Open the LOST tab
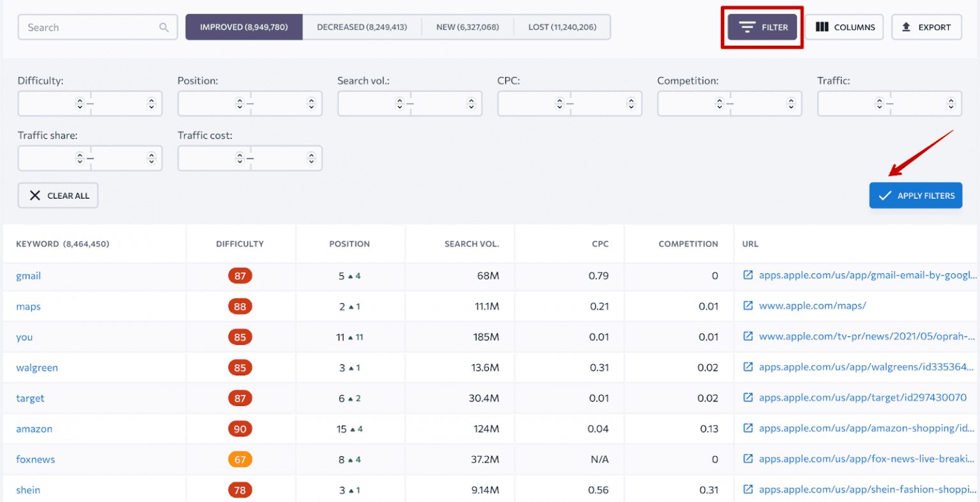Screen dimensions: 980x502 pos(562,27)
